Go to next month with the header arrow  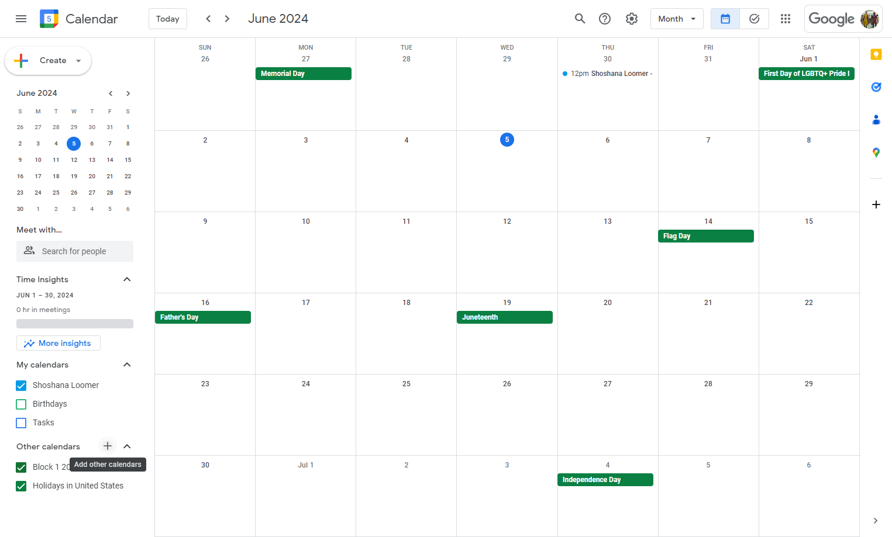coord(227,19)
